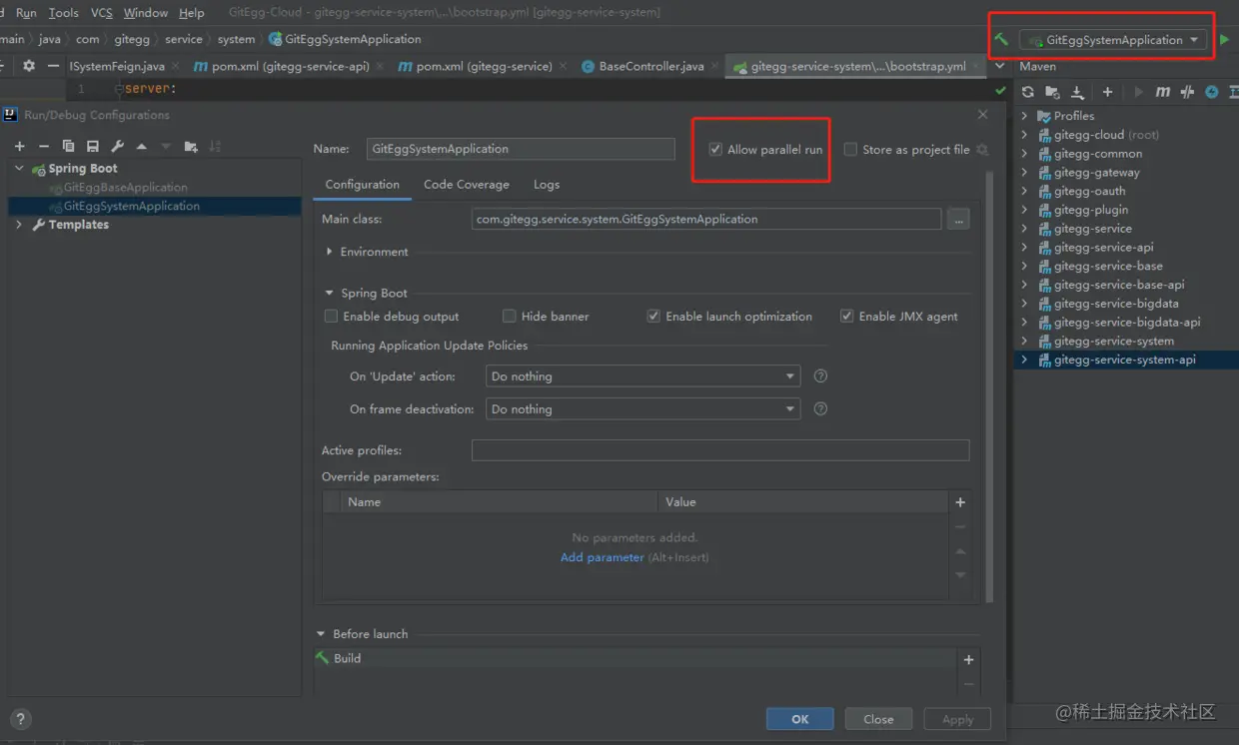The image size is (1239, 745).
Task: Generate sources and update folders icon
Action: 1052,92
